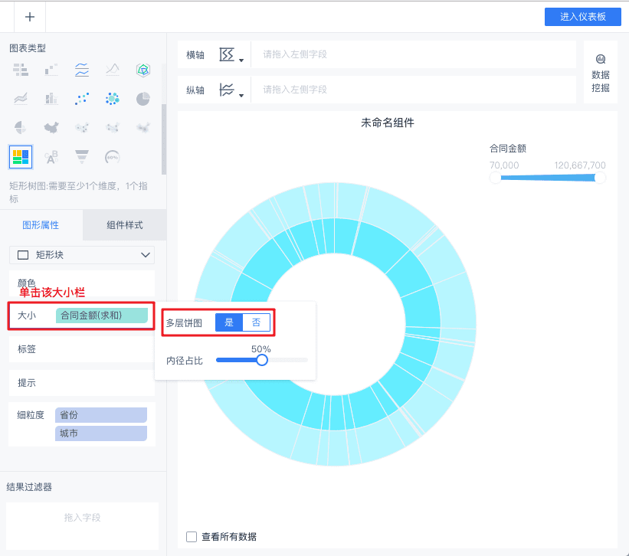Select the China map chart icon

(x=51, y=128)
